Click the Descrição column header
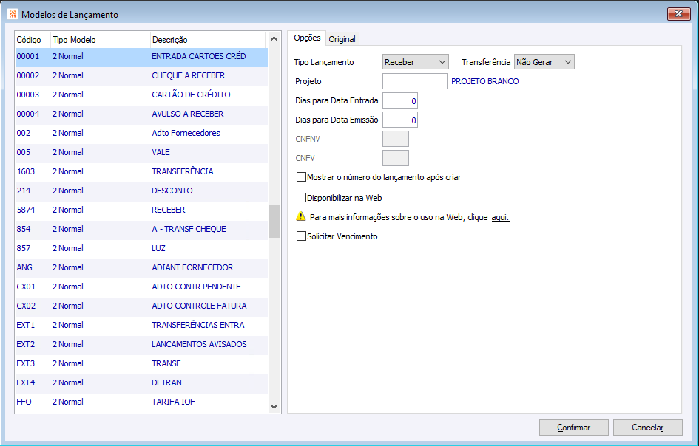This screenshot has height=446, width=699. click(x=208, y=40)
